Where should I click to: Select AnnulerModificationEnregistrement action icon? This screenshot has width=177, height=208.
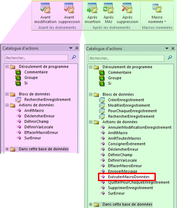[103, 128]
